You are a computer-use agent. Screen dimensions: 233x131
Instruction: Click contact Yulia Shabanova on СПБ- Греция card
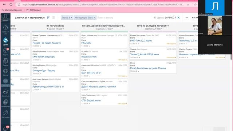point(88,95)
